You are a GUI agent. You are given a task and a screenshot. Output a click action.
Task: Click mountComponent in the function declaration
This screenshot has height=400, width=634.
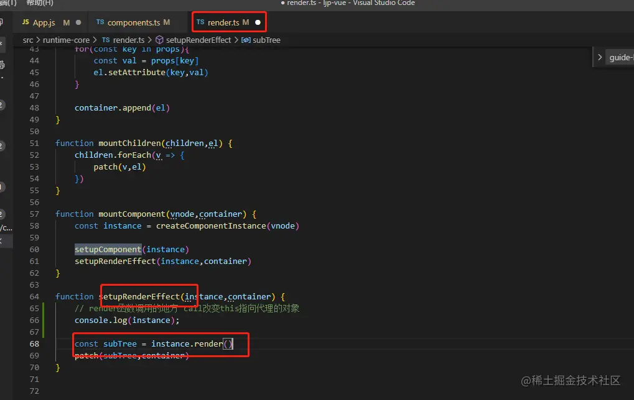coord(132,214)
